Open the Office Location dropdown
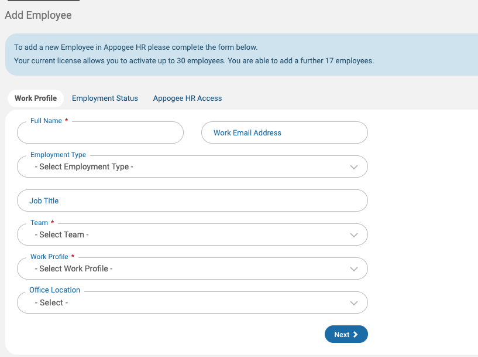This screenshot has height=357, width=478. coord(192,302)
